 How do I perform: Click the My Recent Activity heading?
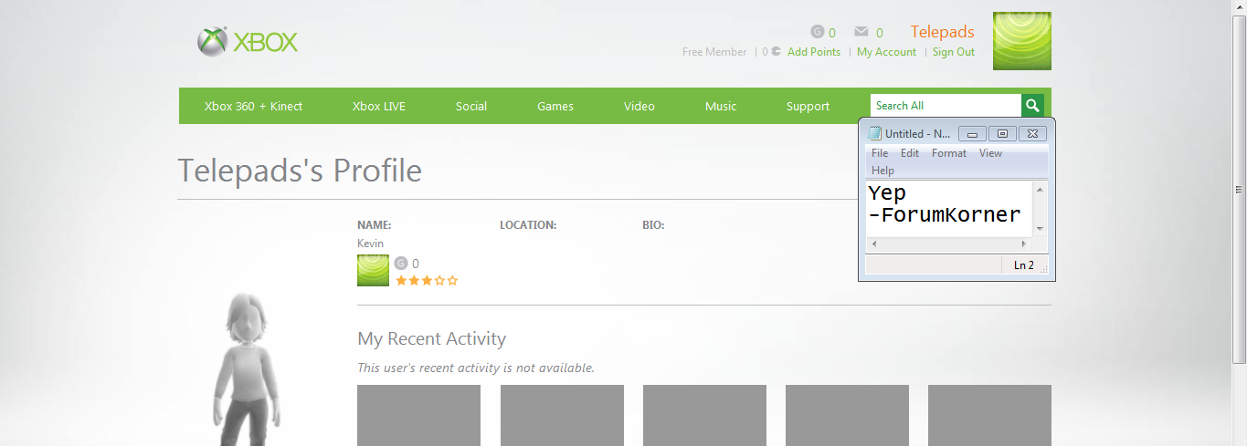coord(431,339)
